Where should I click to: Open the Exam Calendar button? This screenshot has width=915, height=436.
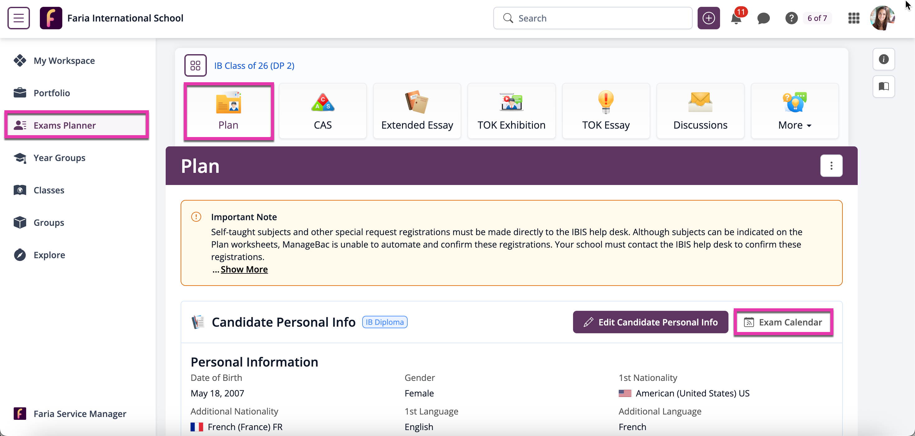[x=783, y=322]
